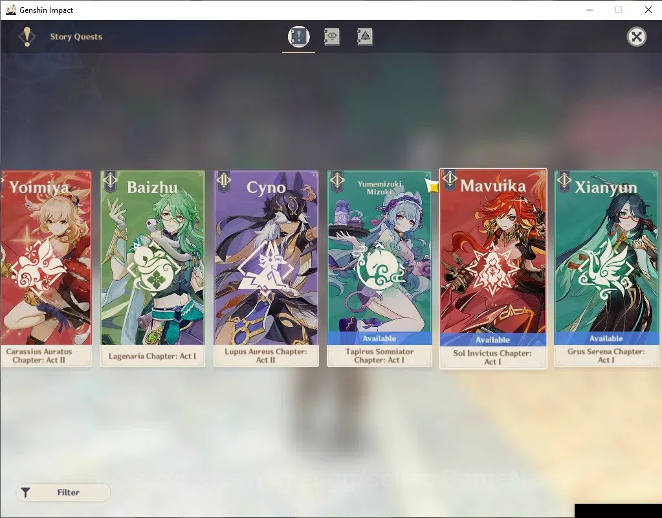Click 'Lagenaria Chapter: Act I' label
This screenshot has width=662, height=518.
(x=153, y=356)
